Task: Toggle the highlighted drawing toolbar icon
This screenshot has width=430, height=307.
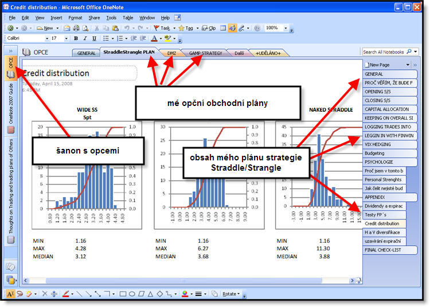Action: click(x=232, y=28)
